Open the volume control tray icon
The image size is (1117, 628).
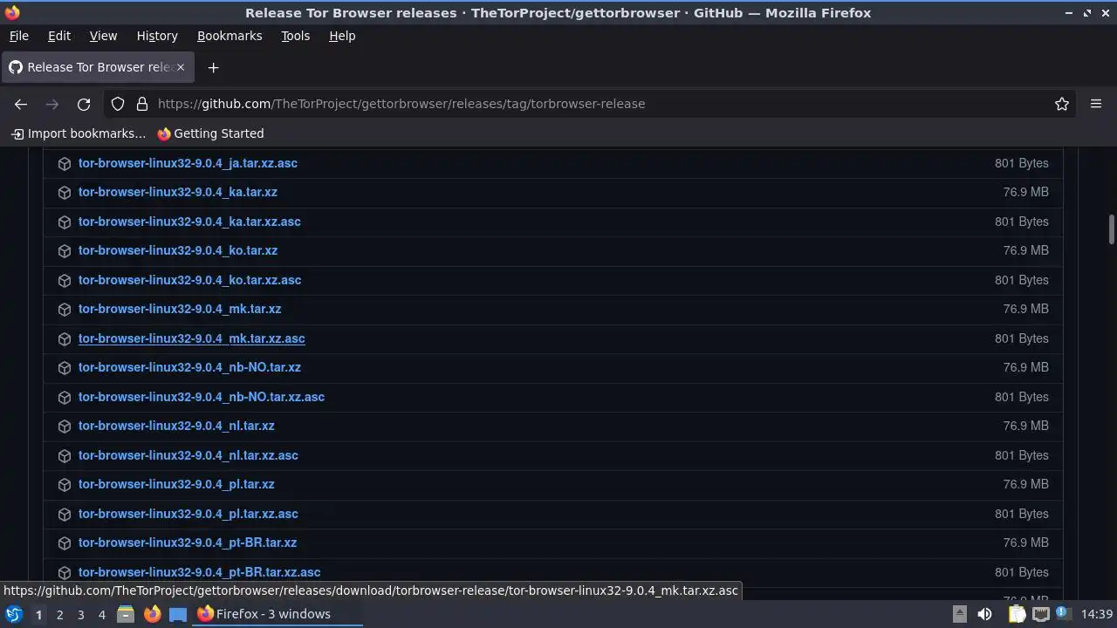pos(984,614)
